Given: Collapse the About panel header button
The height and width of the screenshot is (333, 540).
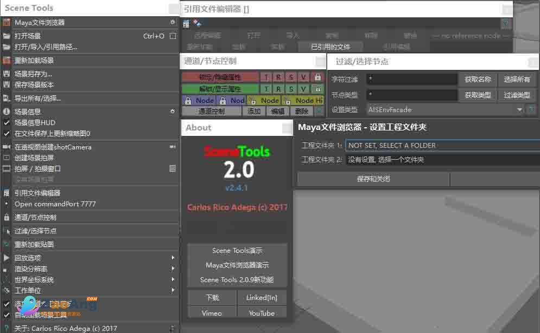Looking at the screenshot, I should 287,128.
